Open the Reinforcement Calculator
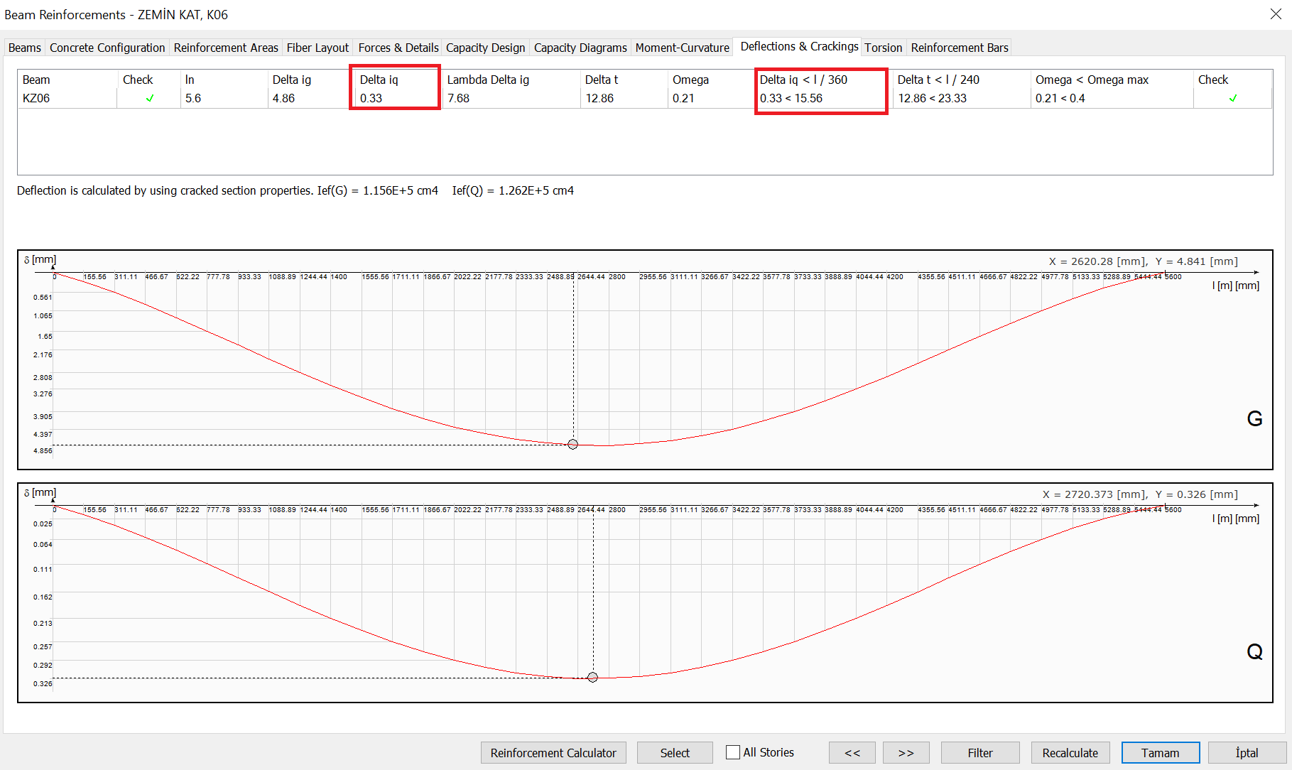 point(553,752)
